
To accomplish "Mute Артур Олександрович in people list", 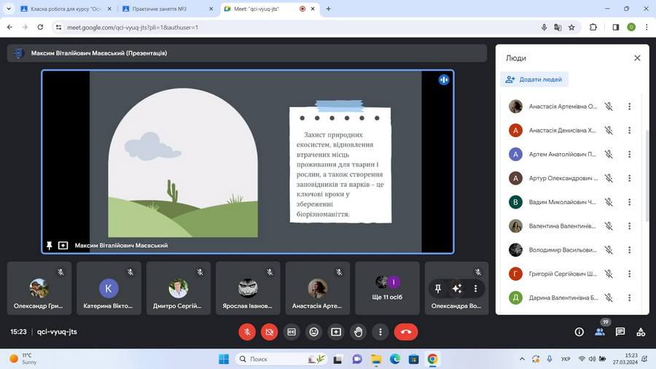I will [609, 178].
